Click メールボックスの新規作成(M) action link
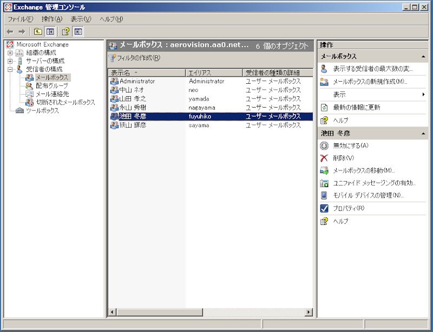This screenshot has height=332, width=433. click(370, 82)
